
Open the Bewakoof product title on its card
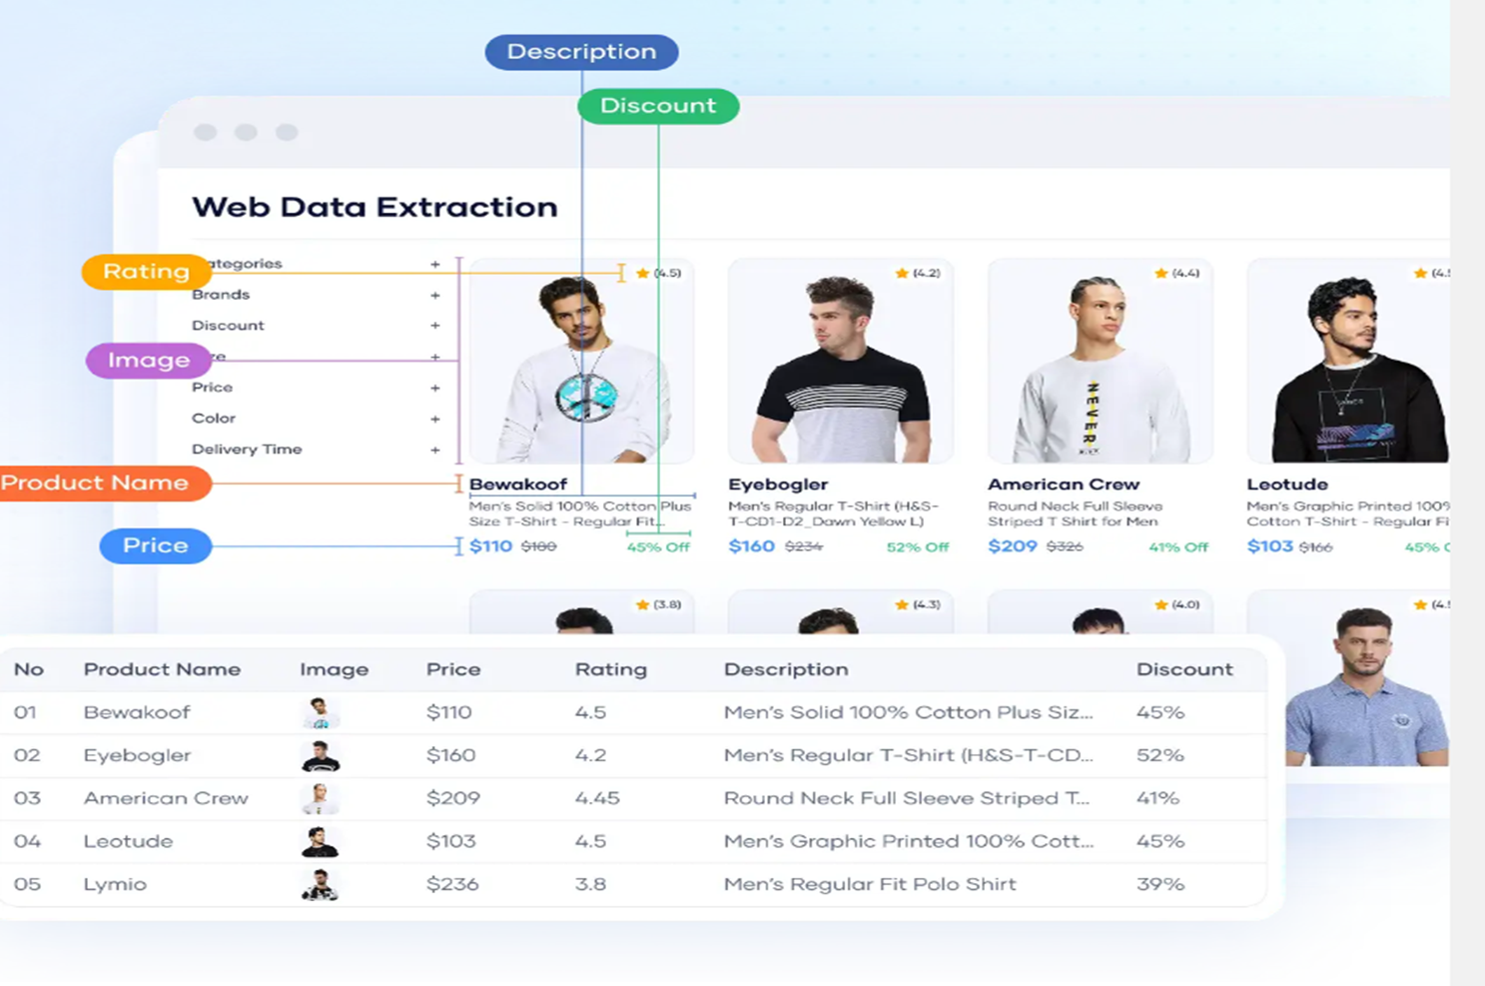(518, 485)
